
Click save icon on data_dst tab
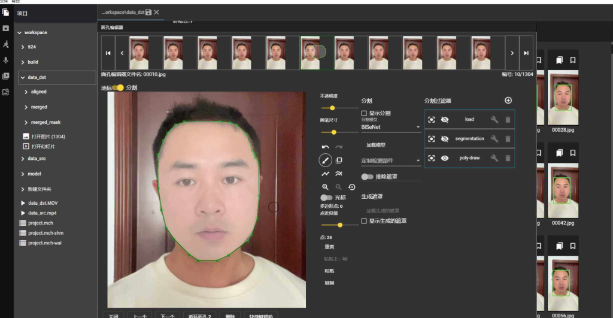coord(148,12)
